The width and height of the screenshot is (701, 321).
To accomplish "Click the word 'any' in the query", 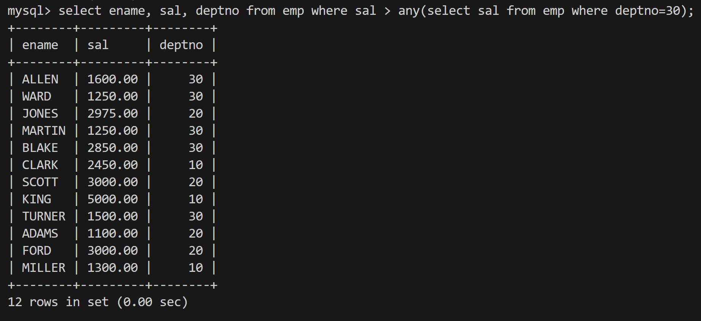I will [409, 11].
